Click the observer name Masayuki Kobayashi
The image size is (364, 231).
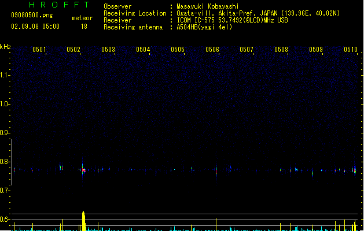(208, 6)
